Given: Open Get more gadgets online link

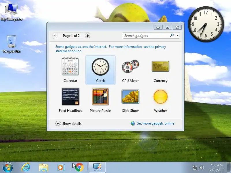Looking at the screenshot, I should point(155,123).
